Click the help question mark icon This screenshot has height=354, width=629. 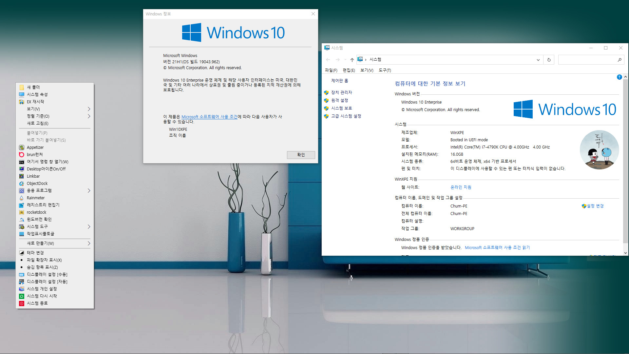point(619,77)
